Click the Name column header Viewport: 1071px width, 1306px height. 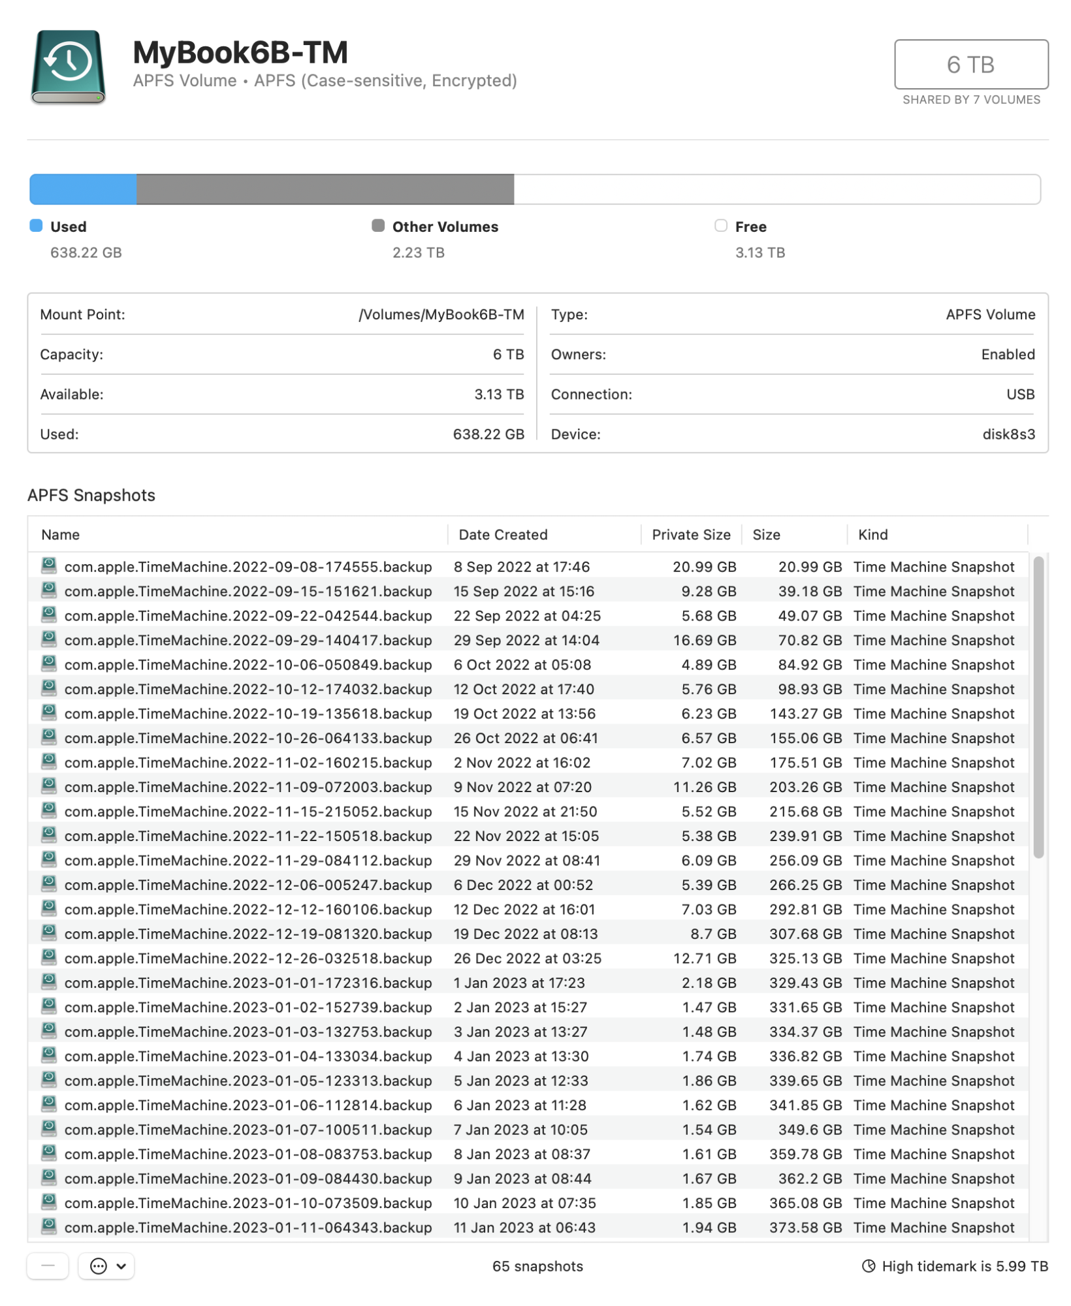pyautogui.click(x=60, y=534)
